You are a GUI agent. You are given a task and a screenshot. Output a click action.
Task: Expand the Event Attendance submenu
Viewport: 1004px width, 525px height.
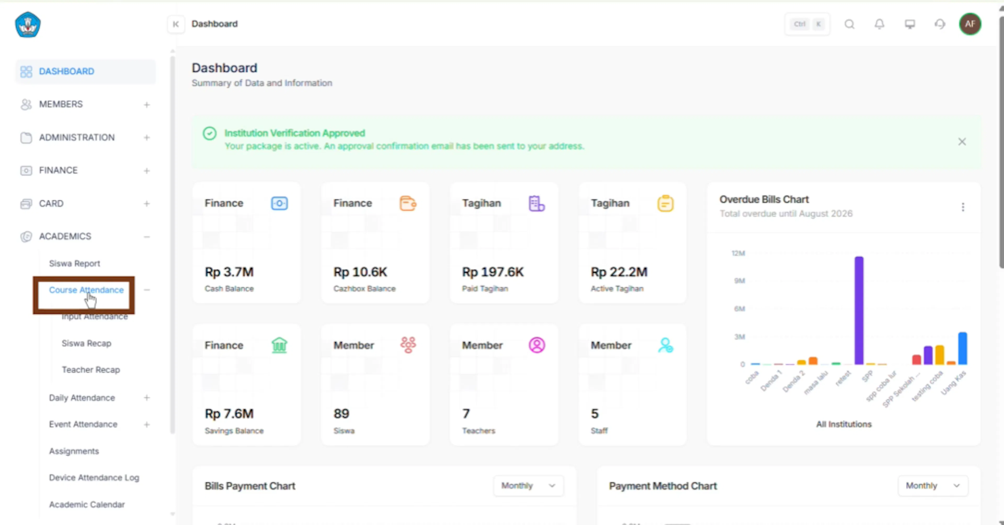tap(146, 424)
